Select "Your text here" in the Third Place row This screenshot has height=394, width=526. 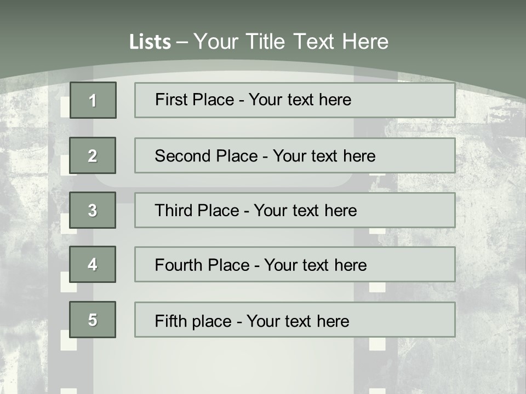(x=305, y=211)
